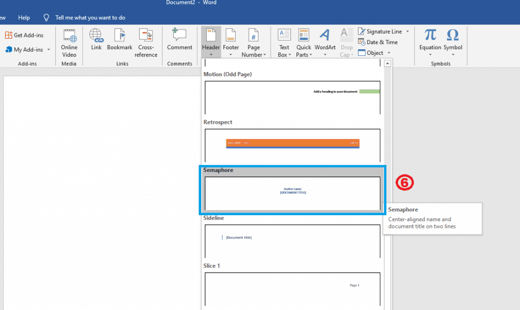Insert a Bookmark
The image size is (520, 310).
[120, 40]
